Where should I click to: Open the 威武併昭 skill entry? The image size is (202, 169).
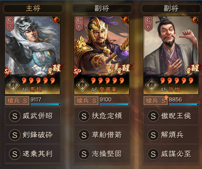point(33,116)
